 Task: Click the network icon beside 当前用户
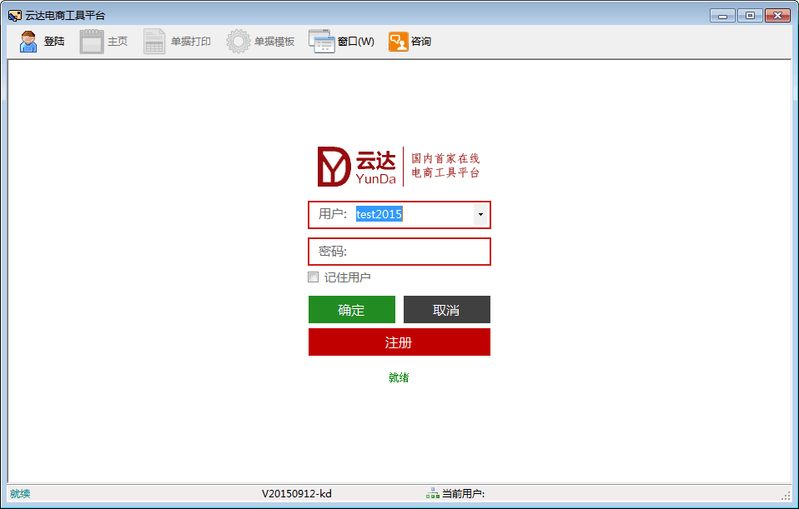point(432,493)
